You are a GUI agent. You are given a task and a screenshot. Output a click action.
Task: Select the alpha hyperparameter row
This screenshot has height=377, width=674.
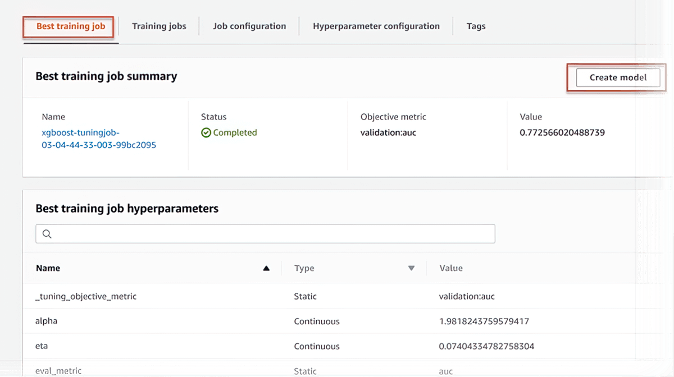click(x=46, y=321)
